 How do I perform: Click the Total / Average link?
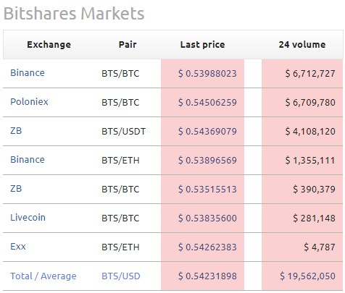(x=43, y=276)
